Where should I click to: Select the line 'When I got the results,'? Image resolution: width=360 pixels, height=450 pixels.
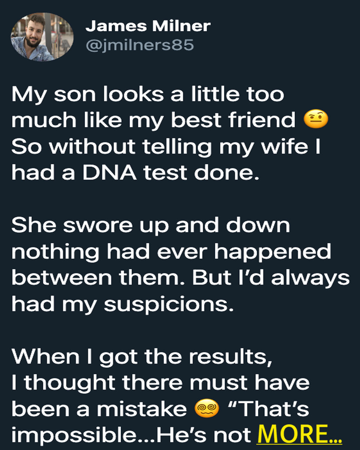coord(142,357)
